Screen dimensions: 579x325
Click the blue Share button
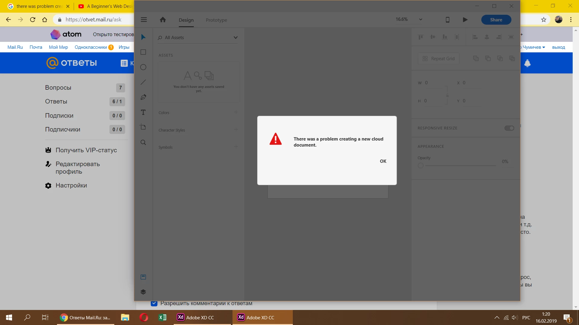click(496, 20)
